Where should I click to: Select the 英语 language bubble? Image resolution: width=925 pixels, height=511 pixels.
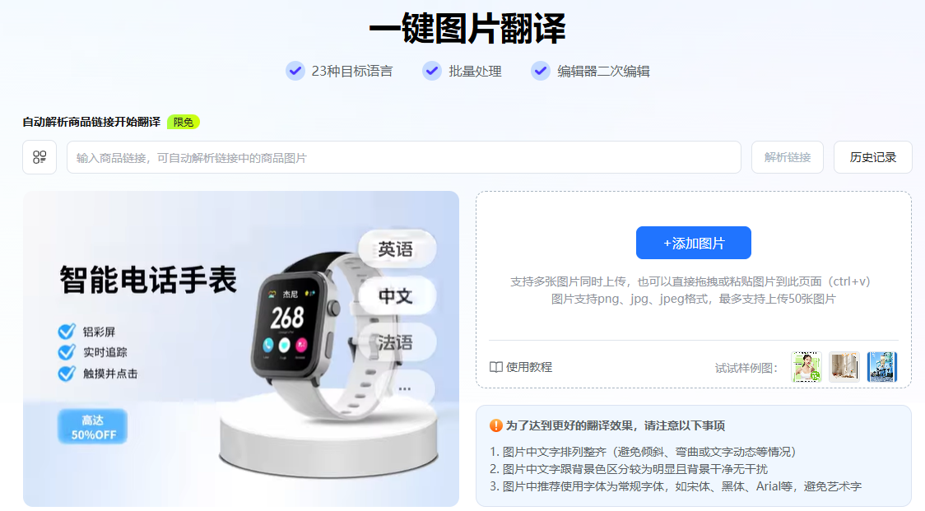point(397,249)
